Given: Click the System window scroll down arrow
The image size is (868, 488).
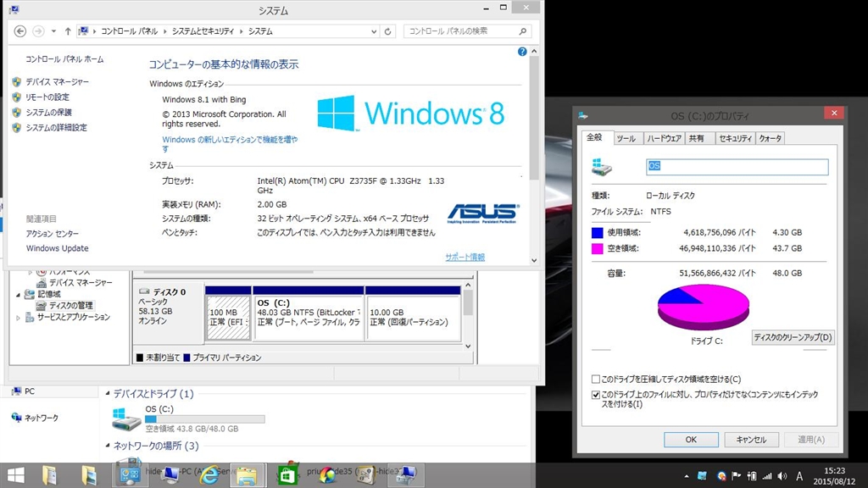Looking at the screenshot, I should pyautogui.click(x=534, y=260).
